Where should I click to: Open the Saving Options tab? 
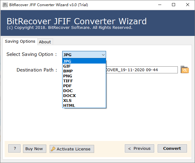click(x=20, y=41)
